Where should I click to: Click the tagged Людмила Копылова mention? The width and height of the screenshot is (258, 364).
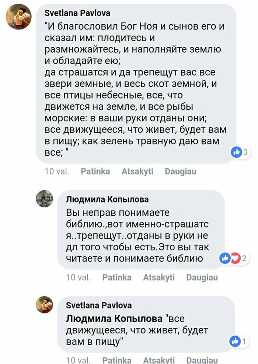(x=114, y=319)
